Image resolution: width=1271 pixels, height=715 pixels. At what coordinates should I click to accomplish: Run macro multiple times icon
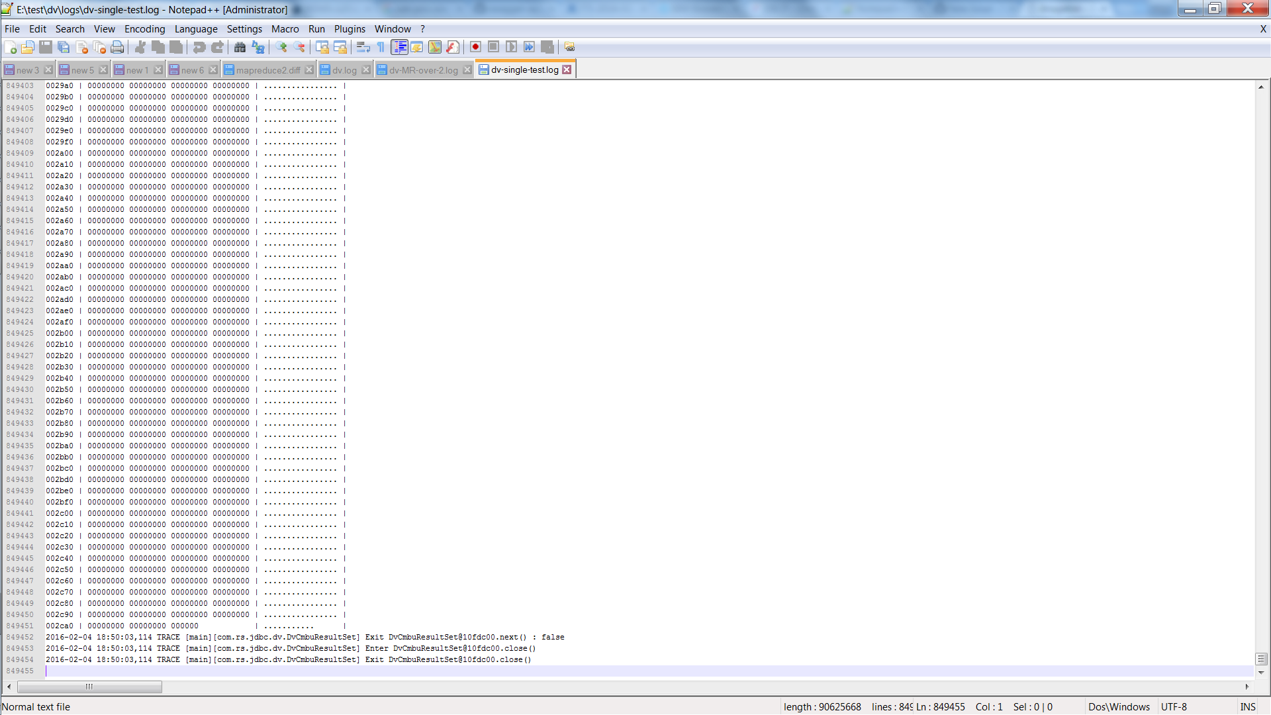coord(529,47)
